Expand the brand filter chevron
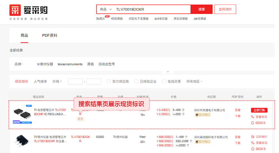The width and height of the screenshot is (279, 153). (168, 72)
